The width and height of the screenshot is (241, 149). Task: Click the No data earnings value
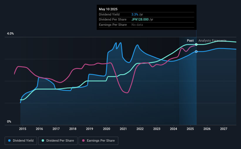pyautogui.click(x=137, y=25)
